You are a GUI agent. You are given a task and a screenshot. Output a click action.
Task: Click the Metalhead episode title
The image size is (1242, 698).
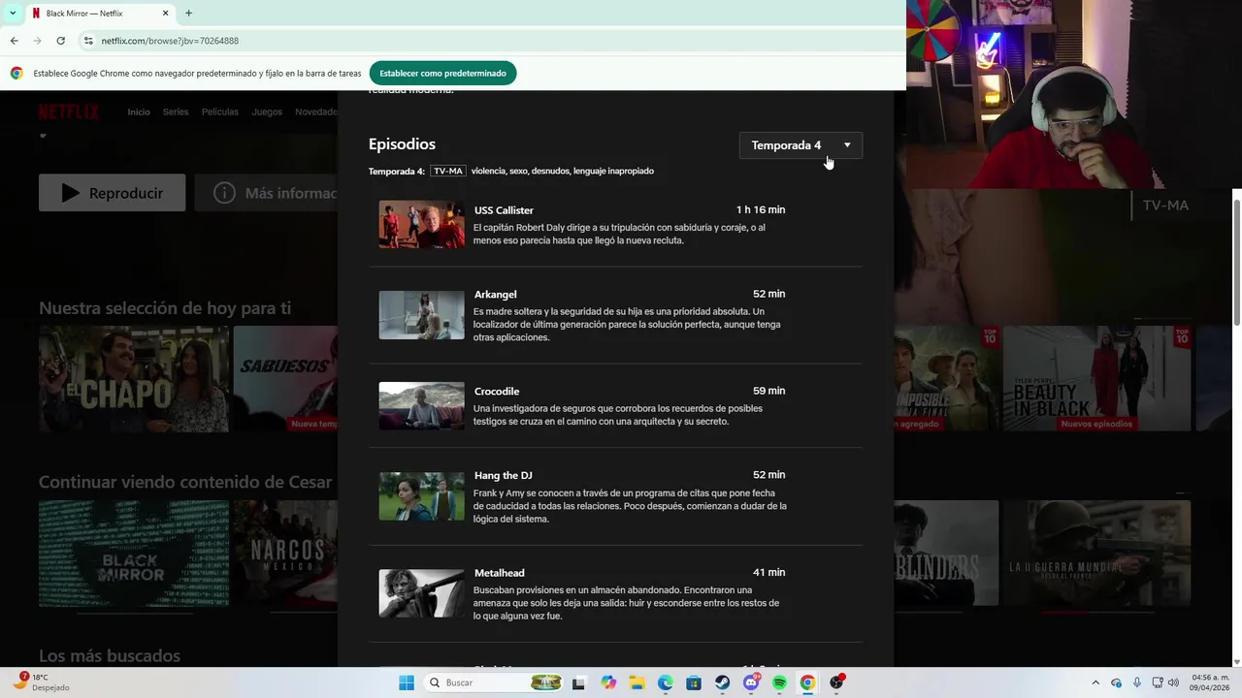coord(499,573)
